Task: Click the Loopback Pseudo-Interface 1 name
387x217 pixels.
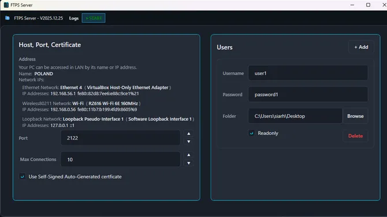Action: [93, 119]
